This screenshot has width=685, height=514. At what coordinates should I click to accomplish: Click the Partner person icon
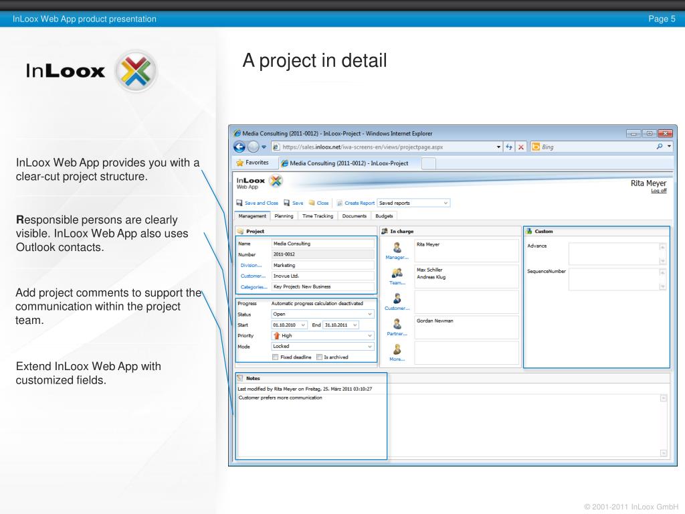[397, 324]
